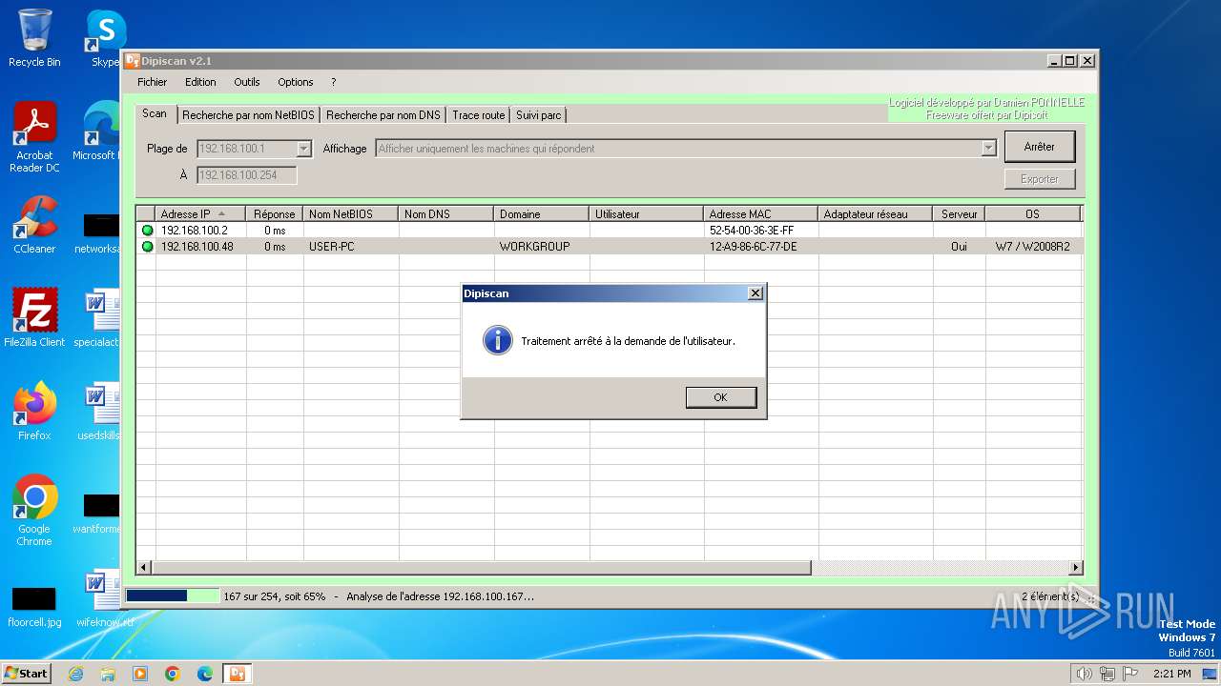Select IP cell 192.168.100.2
1221x686 pixels.
tap(200, 231)
